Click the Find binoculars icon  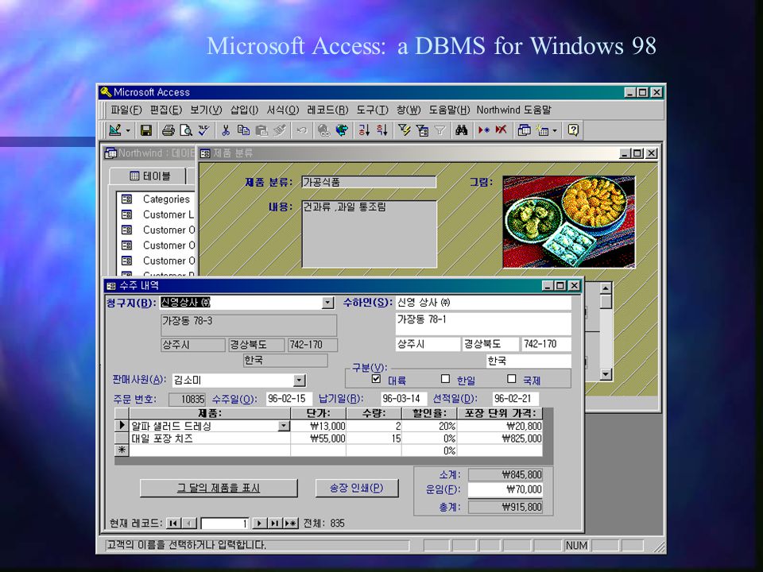coord(462,130)
